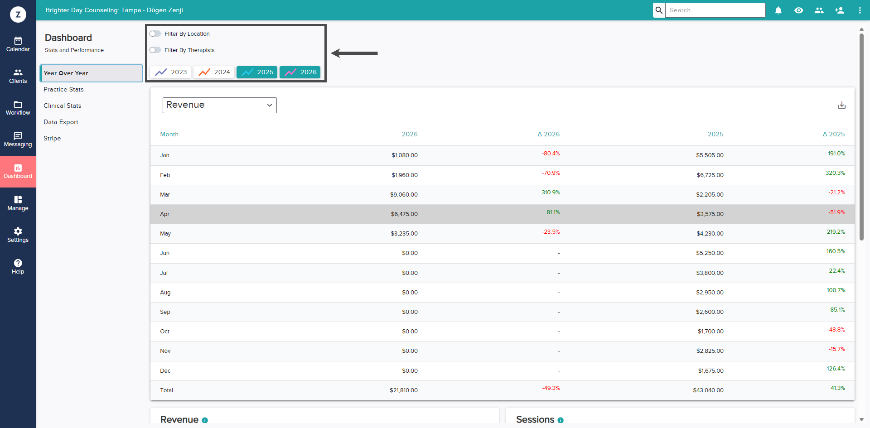The image size is (870, 428).
Task: Enable the Filter By Location switch
Action: 155,34
